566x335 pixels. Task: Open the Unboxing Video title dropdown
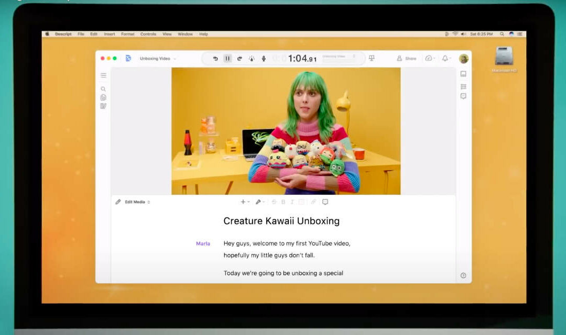pos(158,59)
